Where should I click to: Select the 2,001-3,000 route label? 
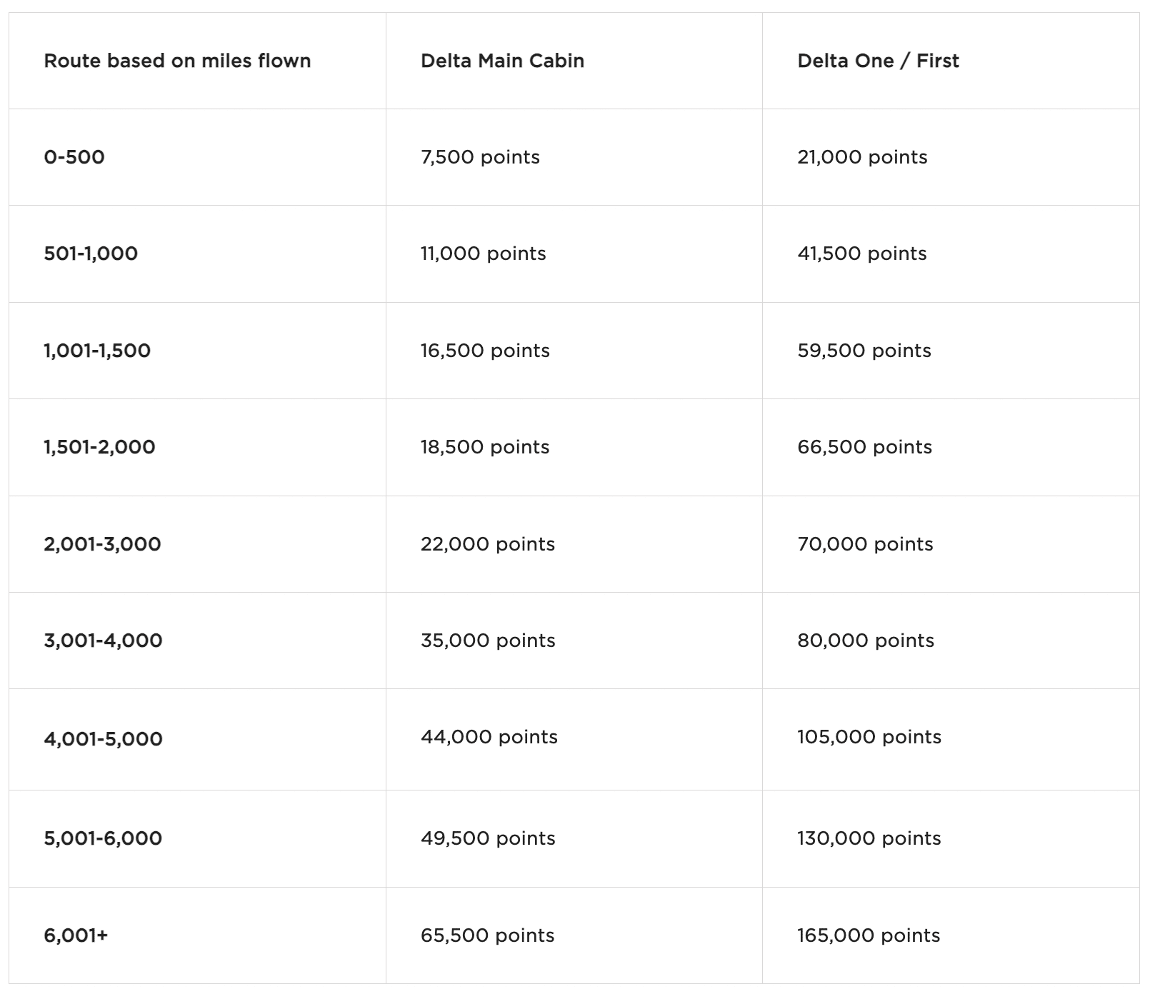pyautogui.click(x=102, y=544)
